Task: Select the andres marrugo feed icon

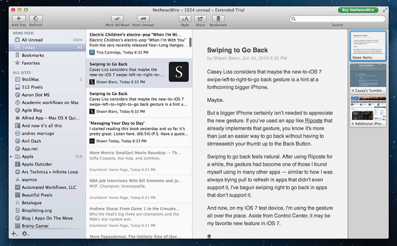Action: [18, 133]
